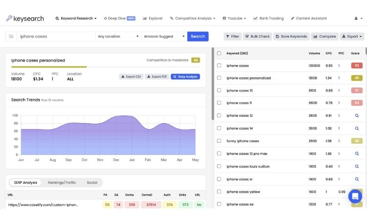367x220 pixels.
Task: Sort by Volume column header
Action: [314, 53]
